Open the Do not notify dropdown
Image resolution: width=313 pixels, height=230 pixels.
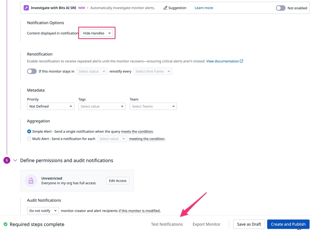pos(43,211)
